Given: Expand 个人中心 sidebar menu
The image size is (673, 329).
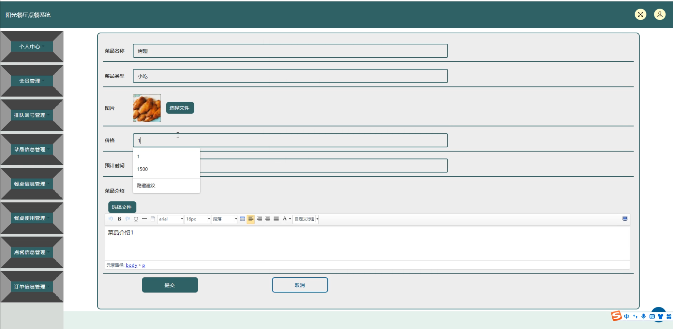Looking at the screenshot, I should [32, 47].
